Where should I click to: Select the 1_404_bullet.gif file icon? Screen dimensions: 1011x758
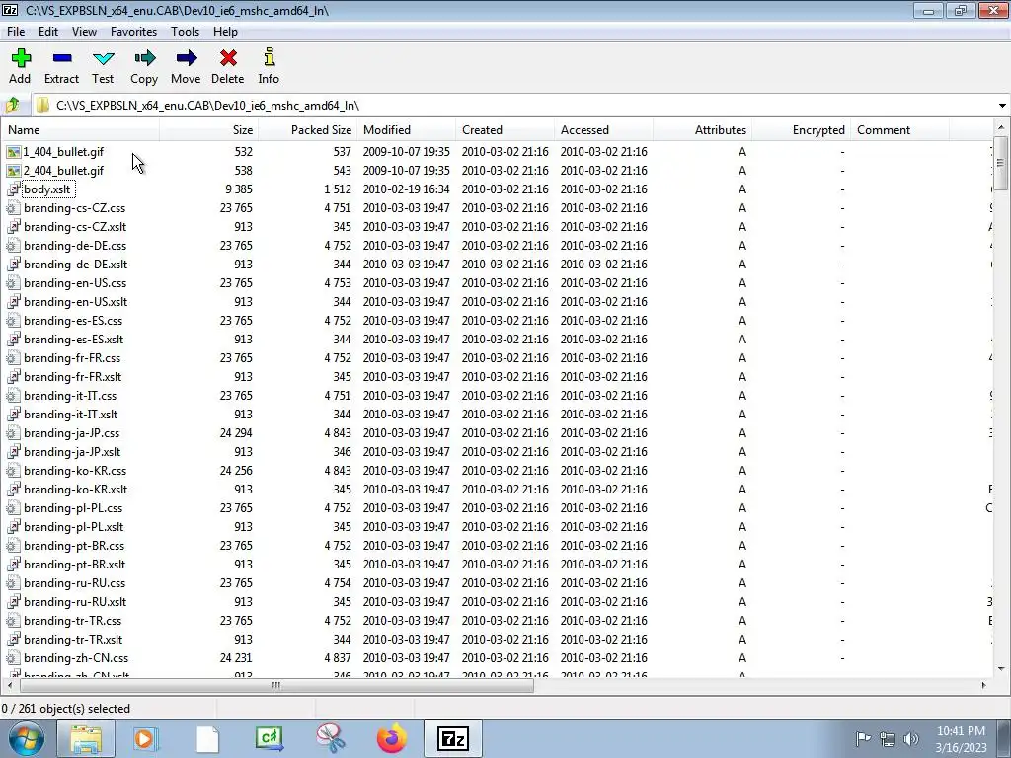click(x=13, y=151)
